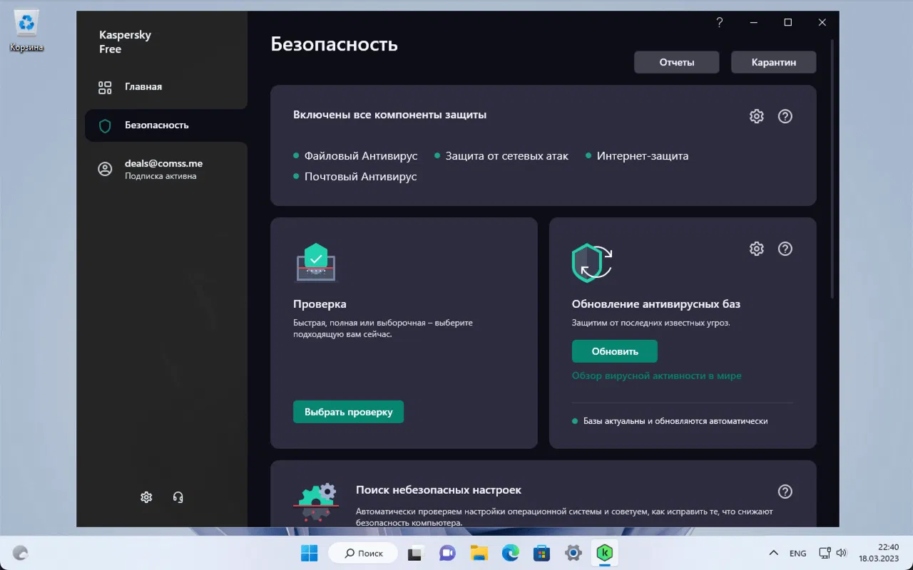Click Поиск box on taskbar
913x570 pixels.
point(364,553)
